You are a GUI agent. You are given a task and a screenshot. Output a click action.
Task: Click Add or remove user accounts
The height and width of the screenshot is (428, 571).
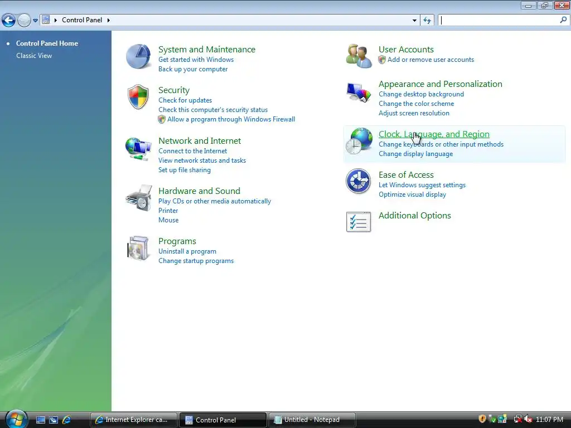[430, 60]
